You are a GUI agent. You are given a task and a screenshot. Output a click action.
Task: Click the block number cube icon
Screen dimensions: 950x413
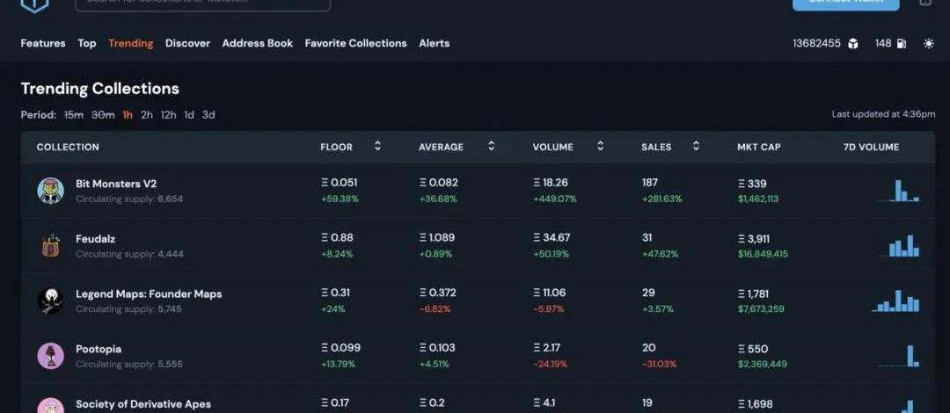(x=852, y=44)
